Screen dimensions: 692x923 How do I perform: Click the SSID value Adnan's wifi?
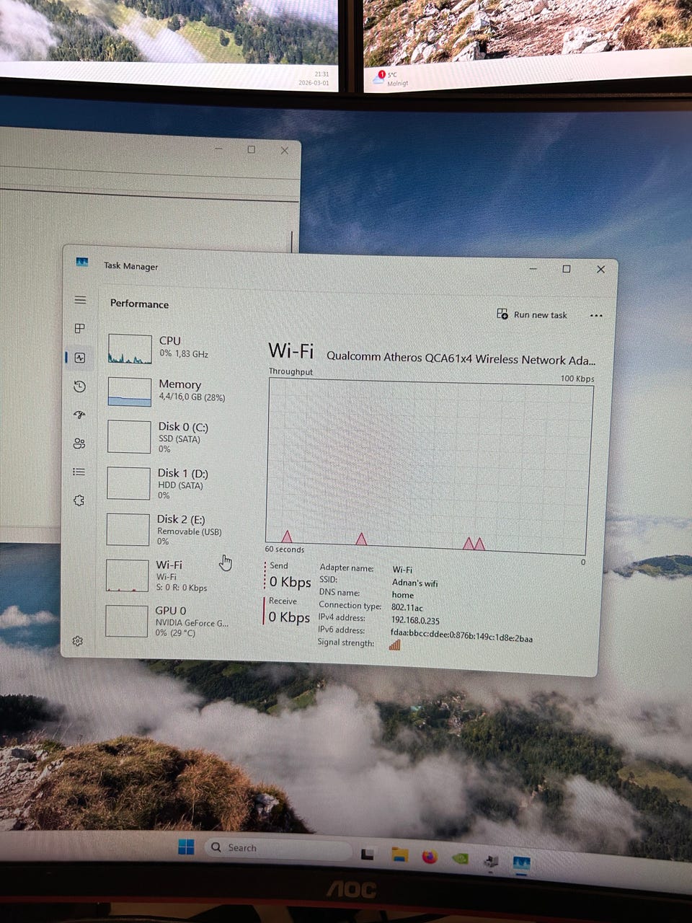[x=414, y=583]
